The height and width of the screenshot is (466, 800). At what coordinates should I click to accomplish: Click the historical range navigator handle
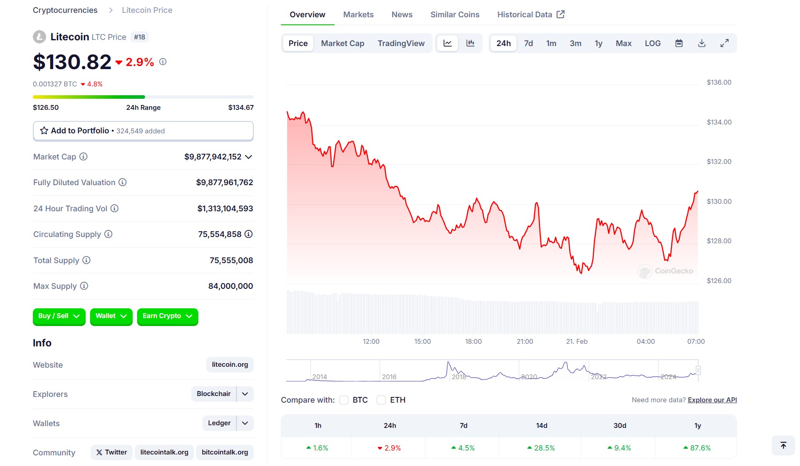[698, 370]
